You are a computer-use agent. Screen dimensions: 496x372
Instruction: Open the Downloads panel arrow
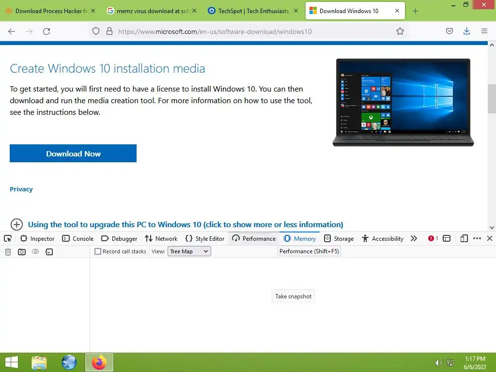[x=466, y=31]
